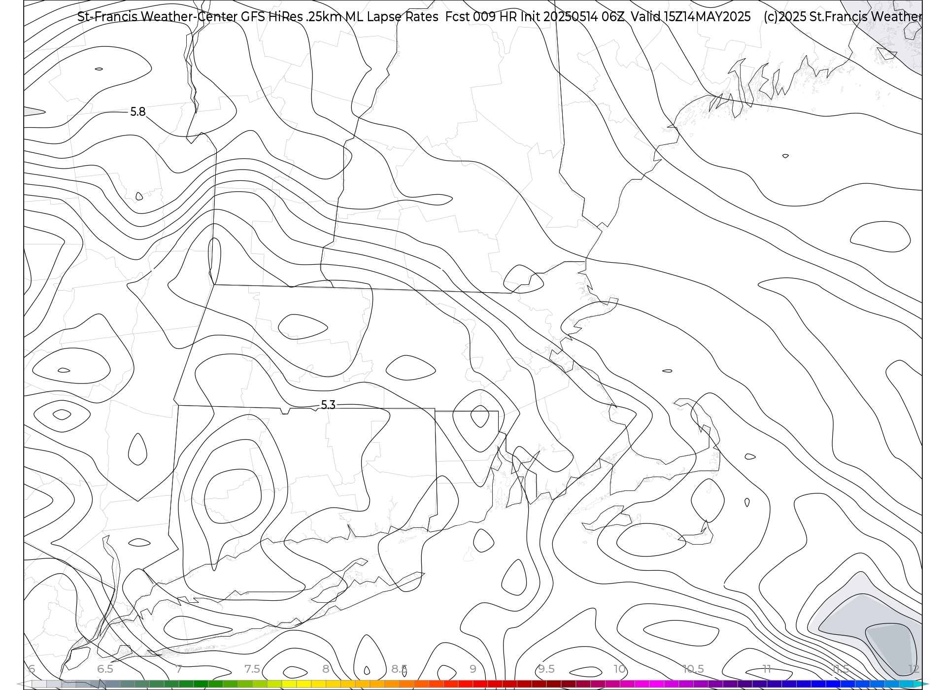Select the "GFS HiRes .25km ML Lapse Rates" label
This screenshot has height=690, width=946.
339,17
